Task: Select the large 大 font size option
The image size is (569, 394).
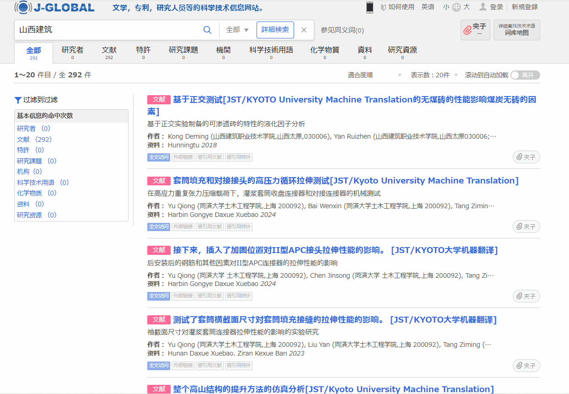Action: coord(467,7)
